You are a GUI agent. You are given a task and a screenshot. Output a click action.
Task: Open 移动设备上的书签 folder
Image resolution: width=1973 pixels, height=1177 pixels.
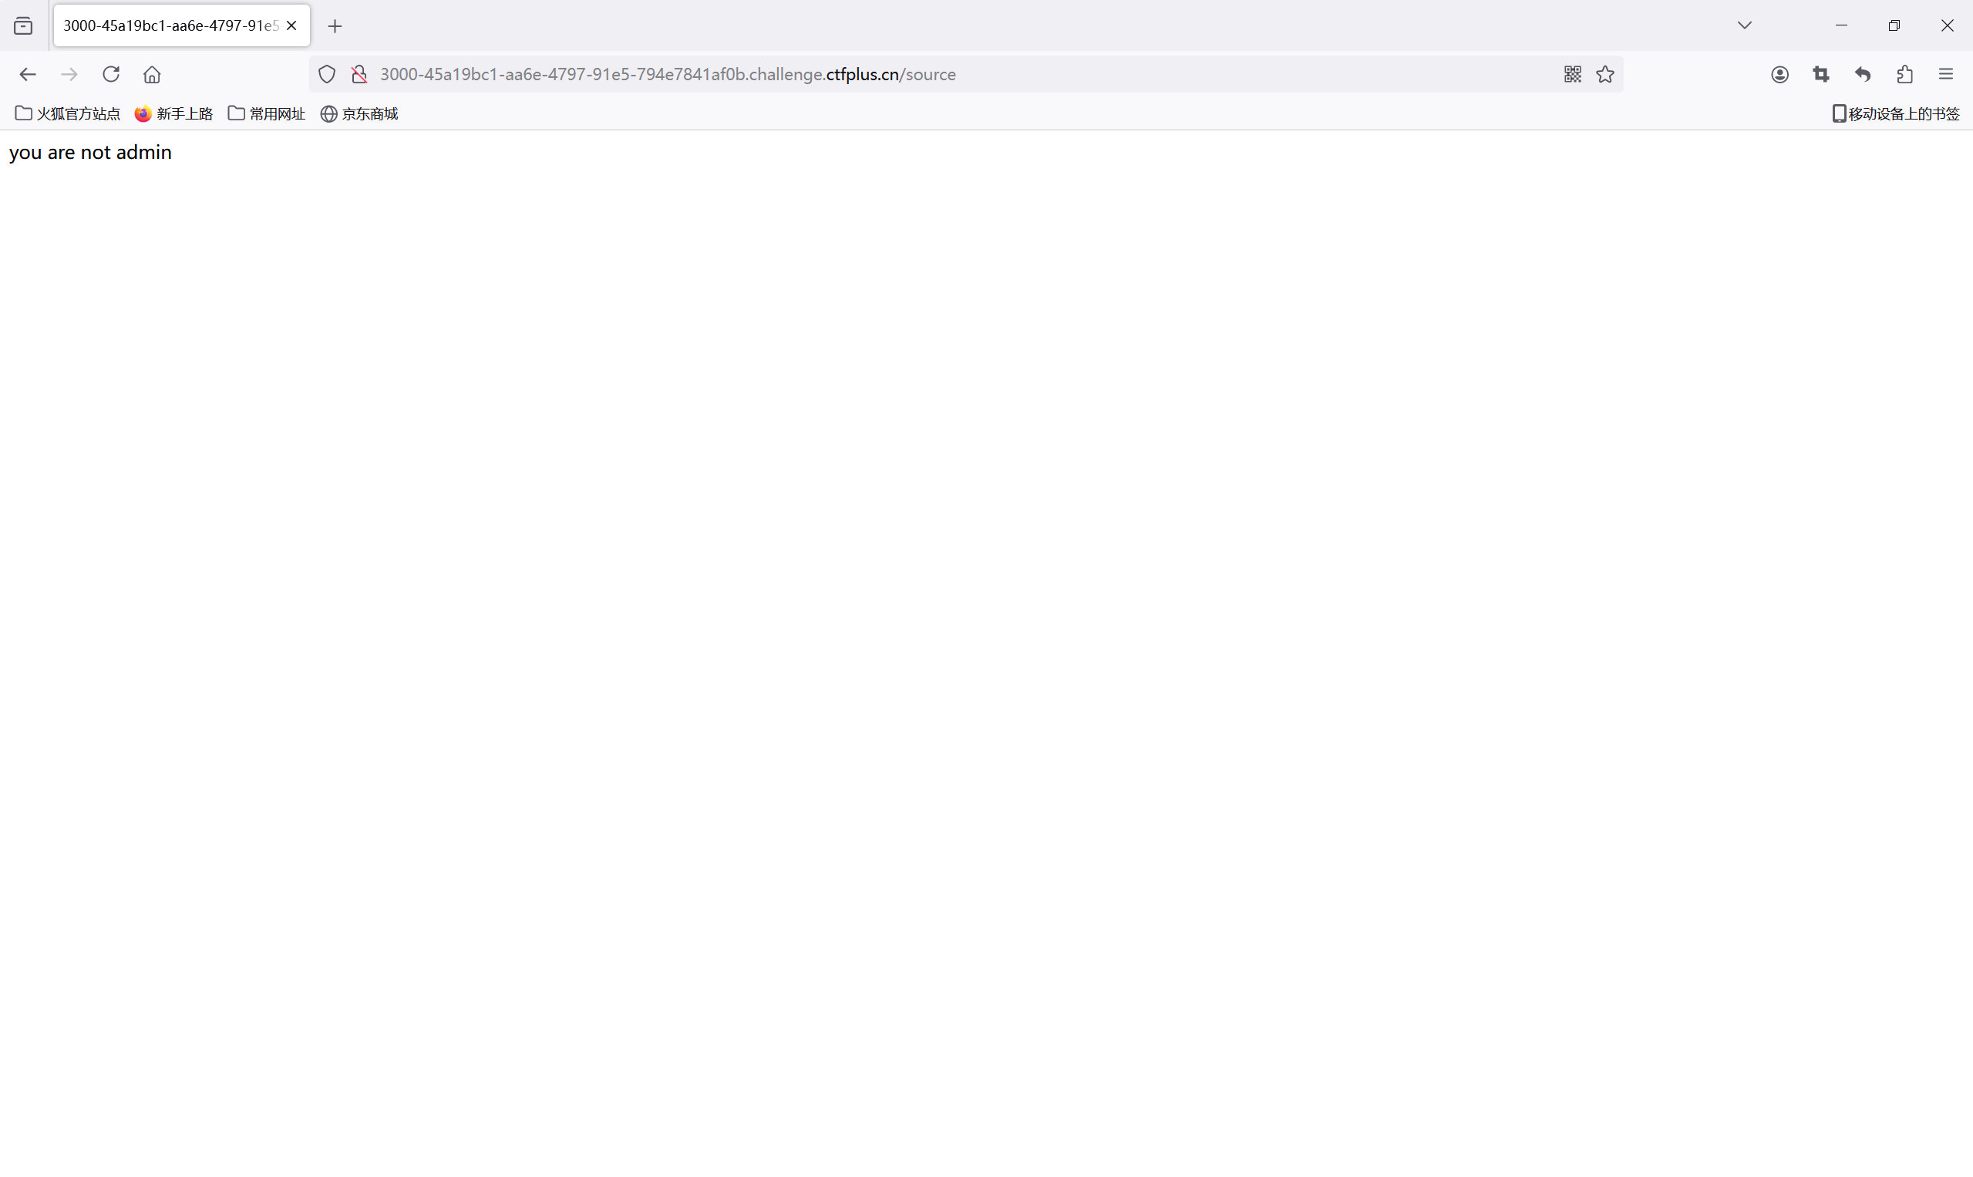1895,114
